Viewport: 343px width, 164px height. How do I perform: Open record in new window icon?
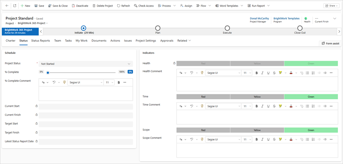(x=15, y=6)
